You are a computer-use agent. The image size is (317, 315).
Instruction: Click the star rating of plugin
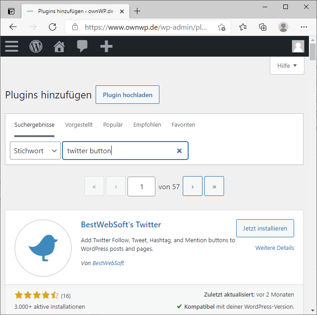click(36, 295)
